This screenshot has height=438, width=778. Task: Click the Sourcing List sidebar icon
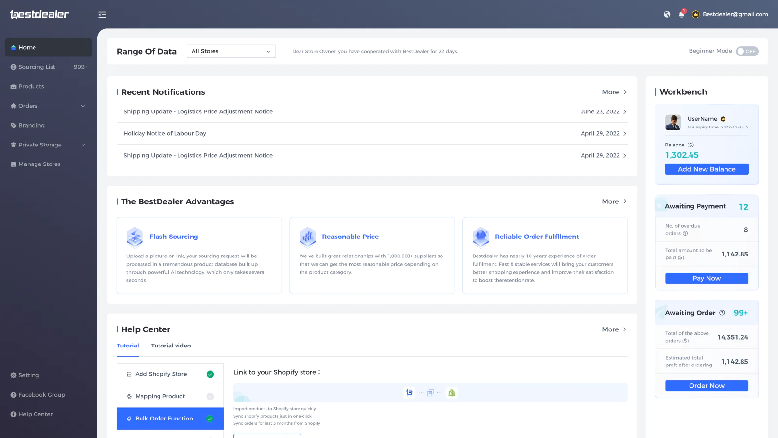14,67
